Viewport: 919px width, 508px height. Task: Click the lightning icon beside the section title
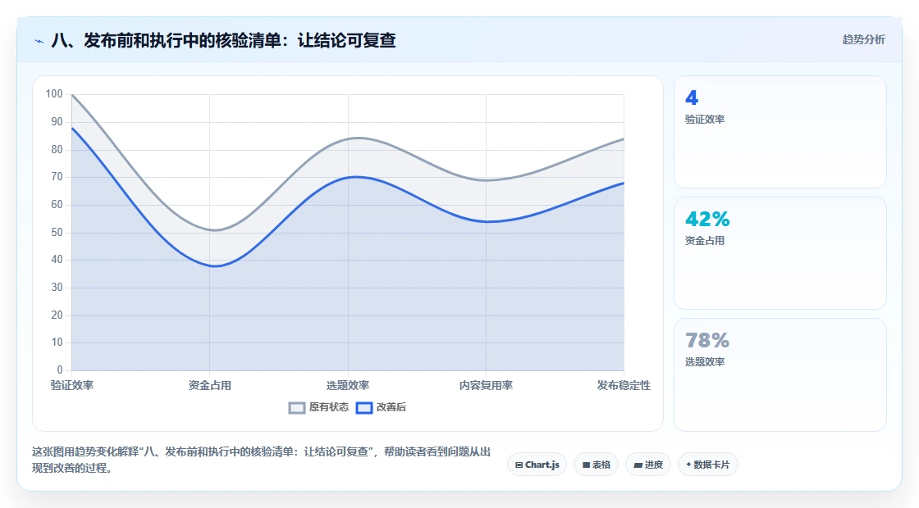(39, 41)
